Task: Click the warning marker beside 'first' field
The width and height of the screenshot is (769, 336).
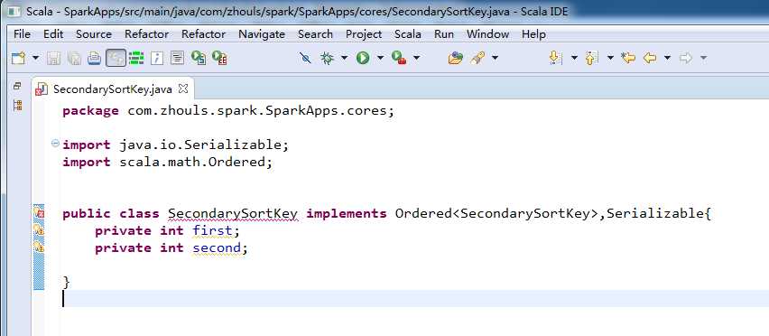Action: [x=39, y=230]
